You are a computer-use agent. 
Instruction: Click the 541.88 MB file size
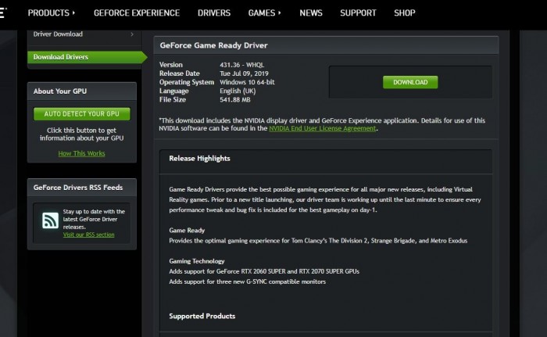coord(234,99)
